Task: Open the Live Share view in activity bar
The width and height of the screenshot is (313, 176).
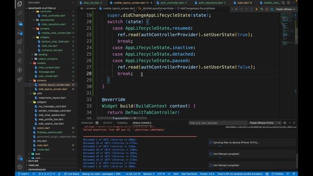Action: click(x=20, y=79)
